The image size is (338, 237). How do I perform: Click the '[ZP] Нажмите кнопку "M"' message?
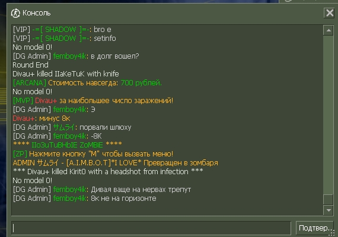[93, 154]
